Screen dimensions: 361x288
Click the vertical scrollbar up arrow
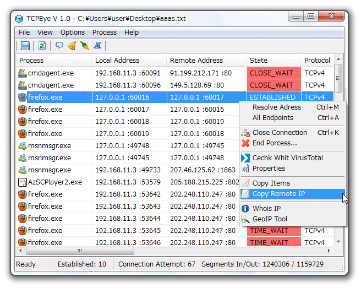(x=338, y=59)
